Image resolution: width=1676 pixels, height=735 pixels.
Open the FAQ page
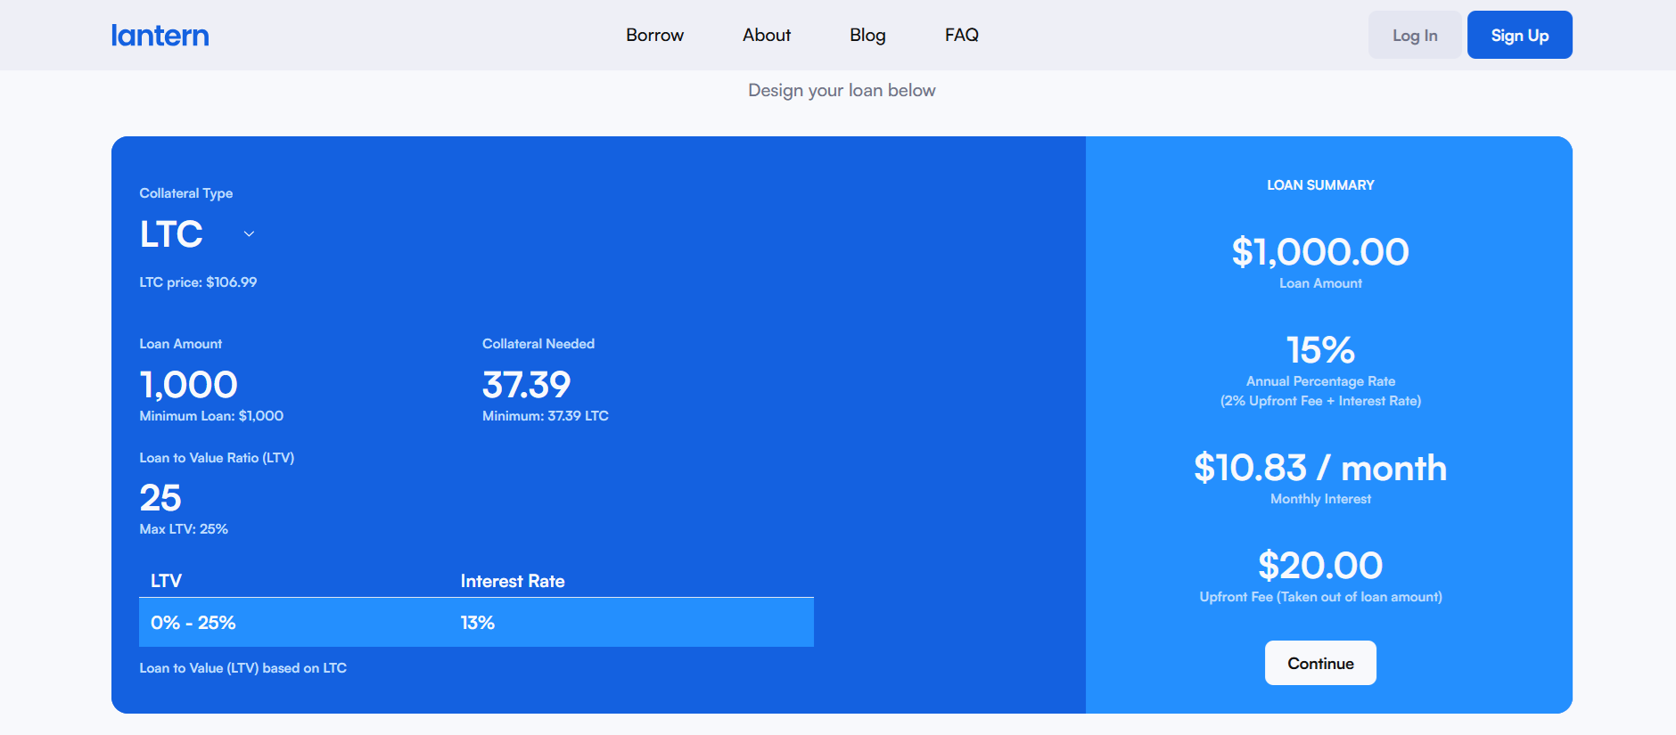pyautogui.click(x=962, y=35)
